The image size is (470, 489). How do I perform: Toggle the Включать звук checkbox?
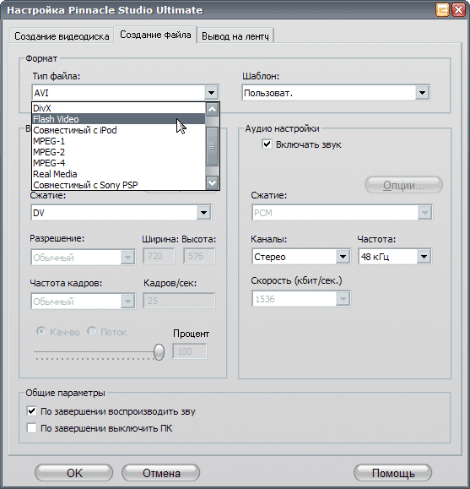click(267, 144)
